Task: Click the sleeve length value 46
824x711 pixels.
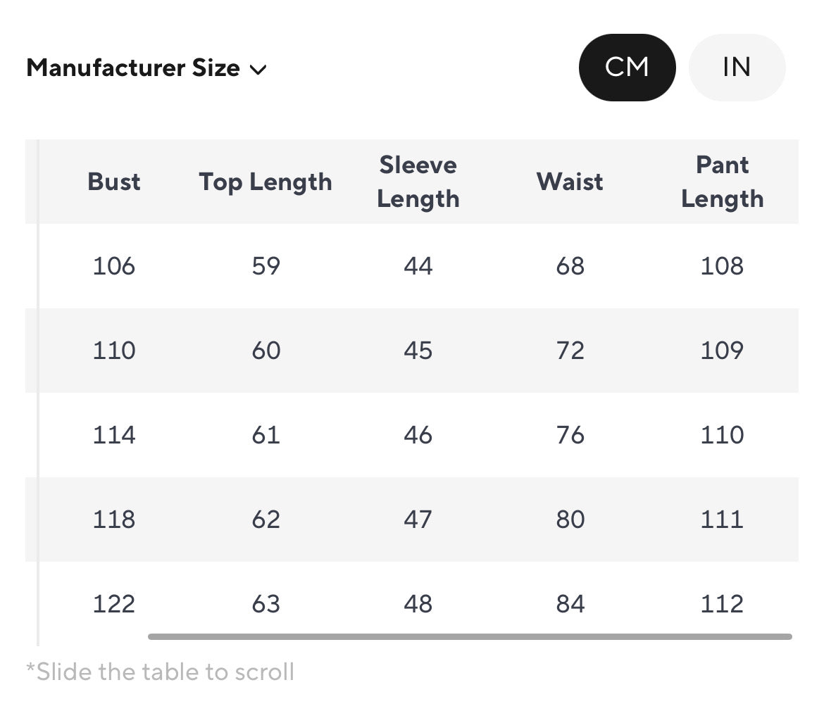Action: click(418, 435)
